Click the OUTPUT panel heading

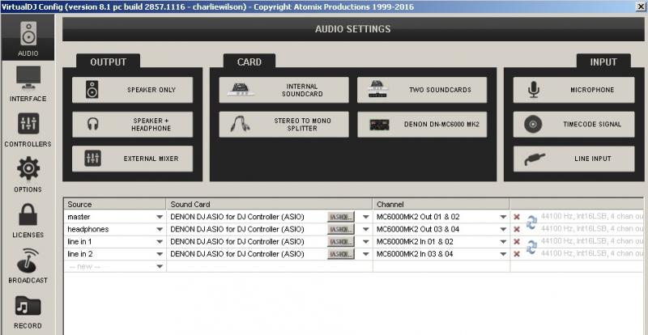(109, 62)
